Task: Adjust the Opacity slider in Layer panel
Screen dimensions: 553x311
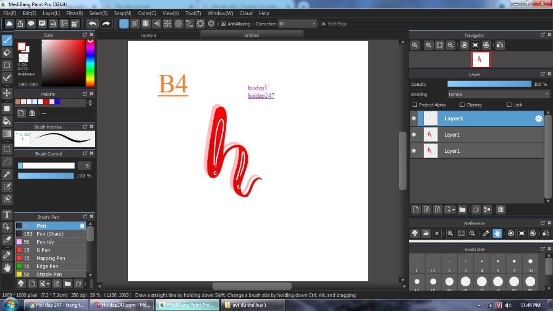Action: 489,84
